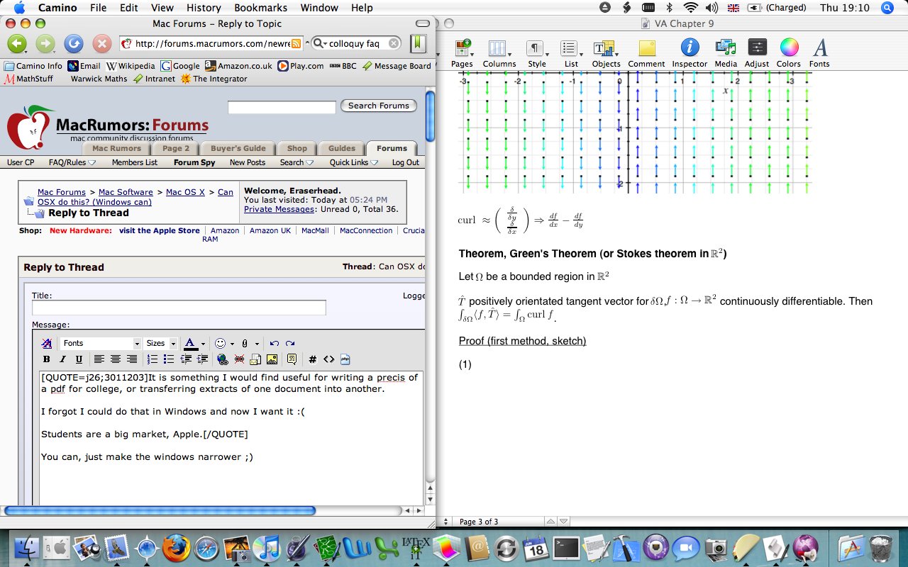Screen dimensions: 908x567
Task: Open Style menu in Pages toolbar
Action: point(537,53)
